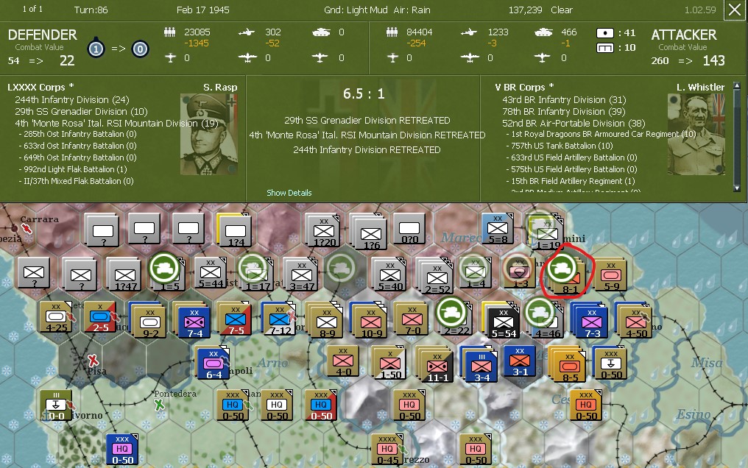Click the defender infantry manpower icon showing 23085

coord(169,32)
